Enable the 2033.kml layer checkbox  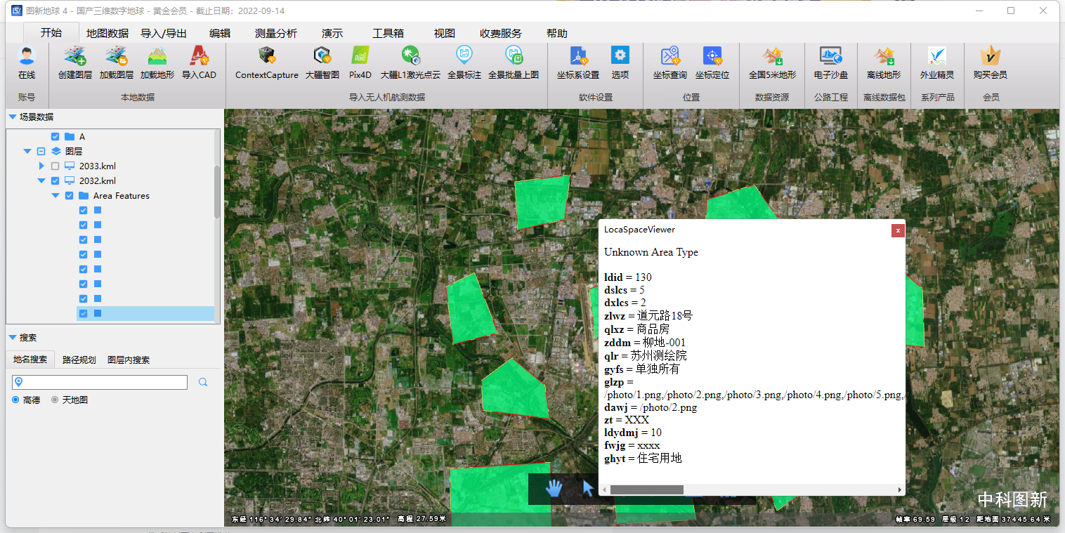pos(55,166)
